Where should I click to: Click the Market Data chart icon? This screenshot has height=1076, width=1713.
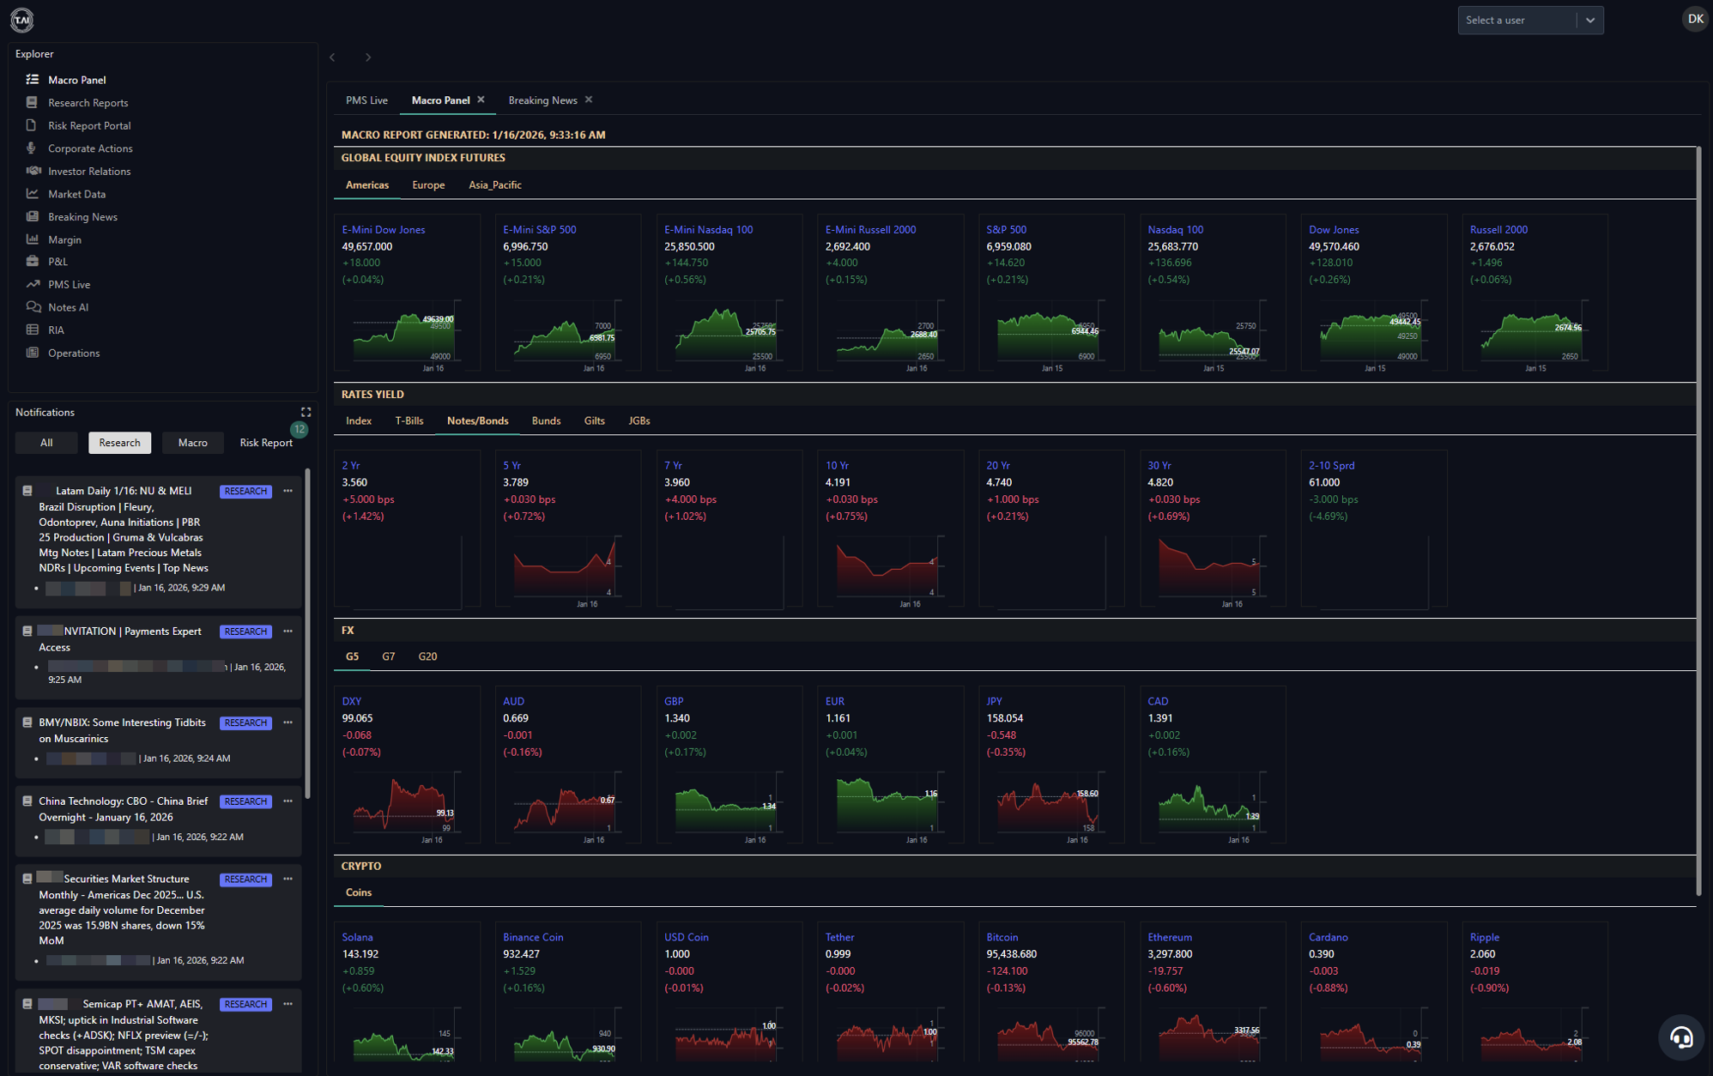[x=33, y=193]
